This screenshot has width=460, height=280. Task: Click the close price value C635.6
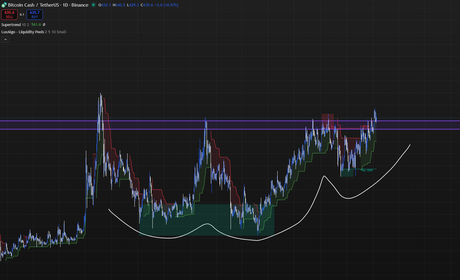pos(147,5)
